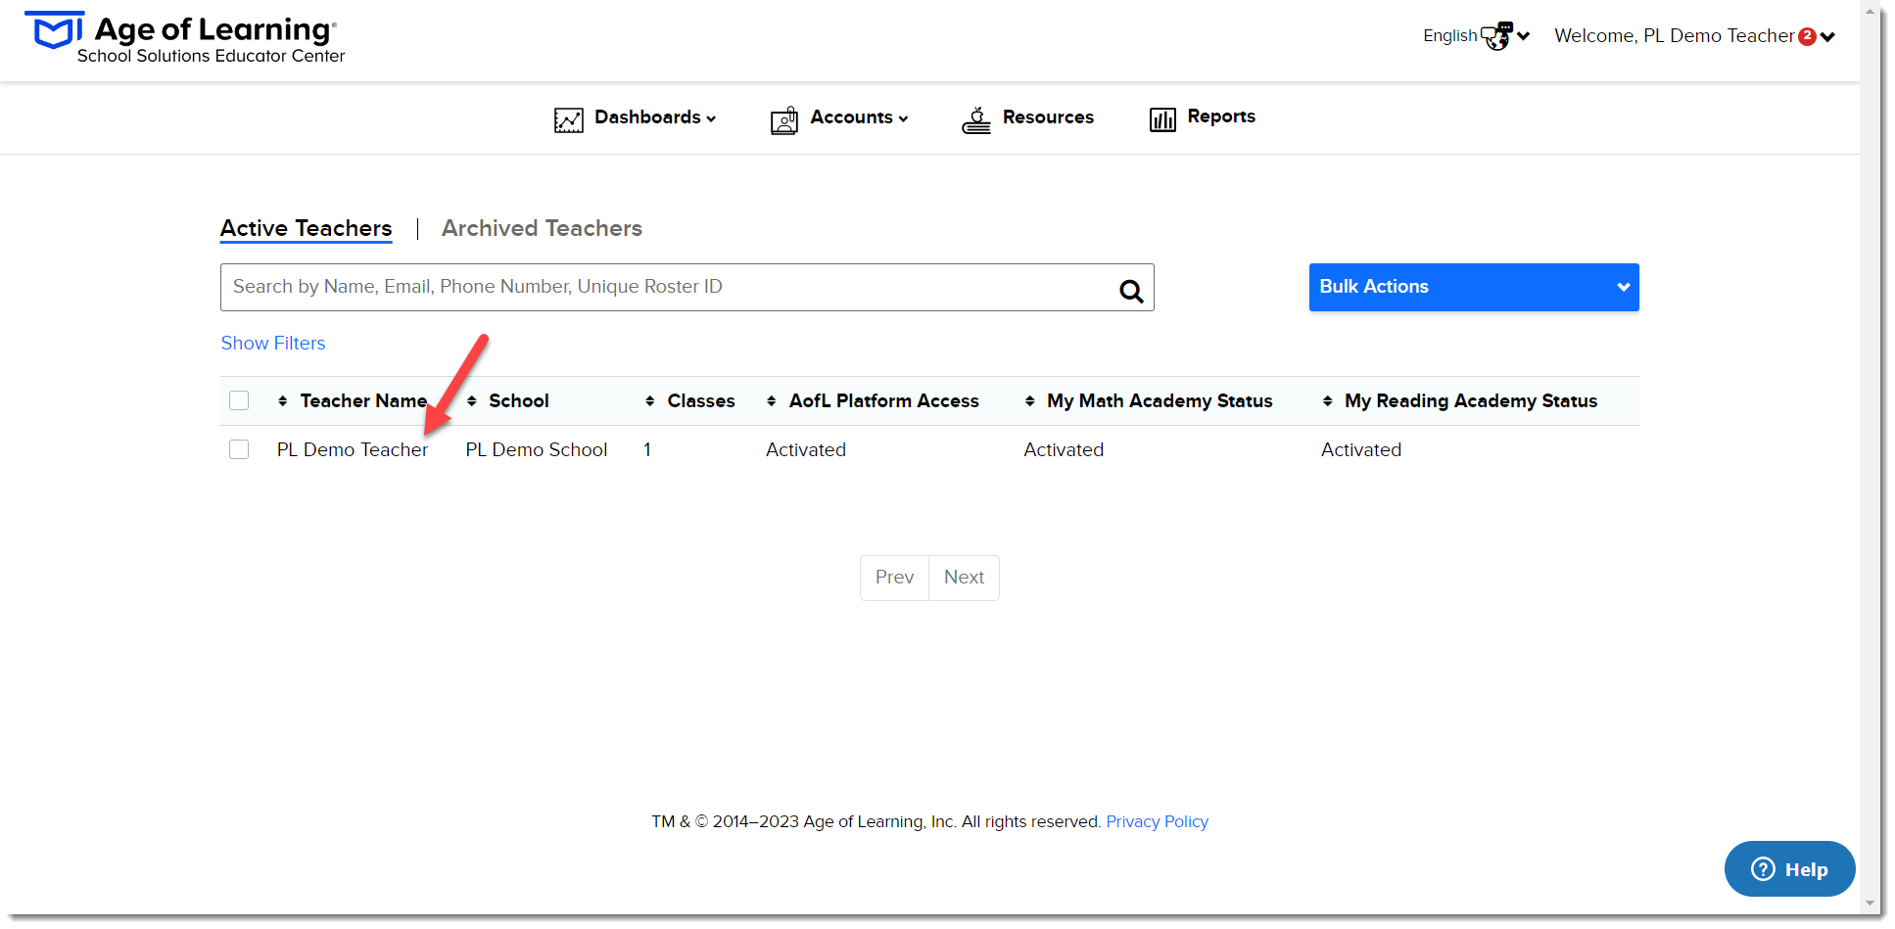The height and width of the screenshot is (929, 1895).
Task: Click the Accounts badge icon
Action: click(784, 120)
